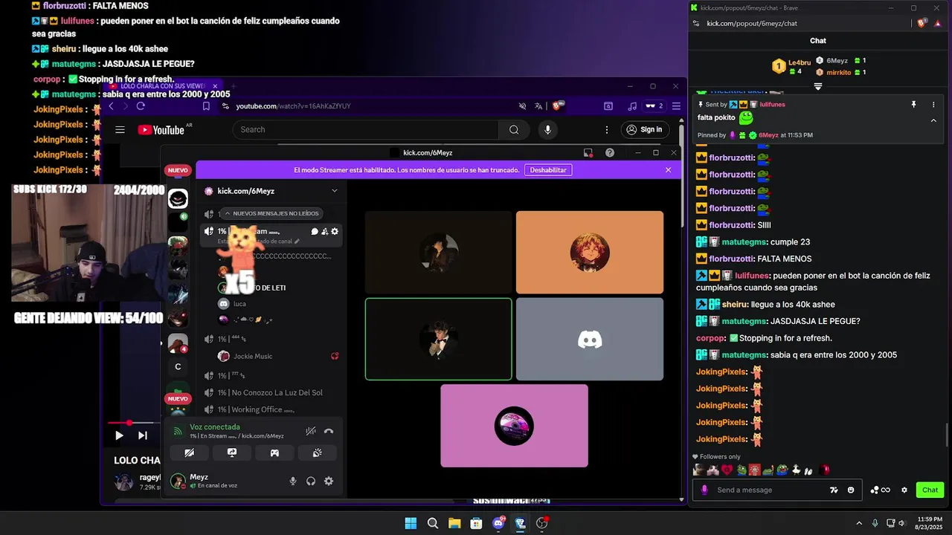Skip to the next YouTube video
952x535 pixels.
coord(142,435)
